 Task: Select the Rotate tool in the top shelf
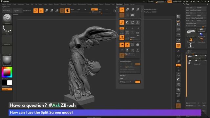[x=57, y=11]
